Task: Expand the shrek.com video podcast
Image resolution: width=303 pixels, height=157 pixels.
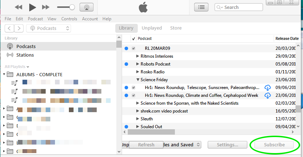Action: [x=138, y=111]
